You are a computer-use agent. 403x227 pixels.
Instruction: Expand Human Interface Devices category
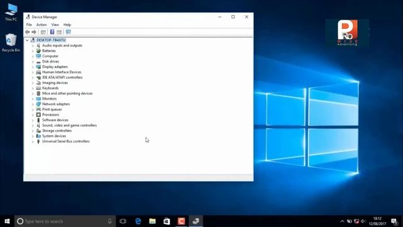pyautogui.click(x=33, y=72)
